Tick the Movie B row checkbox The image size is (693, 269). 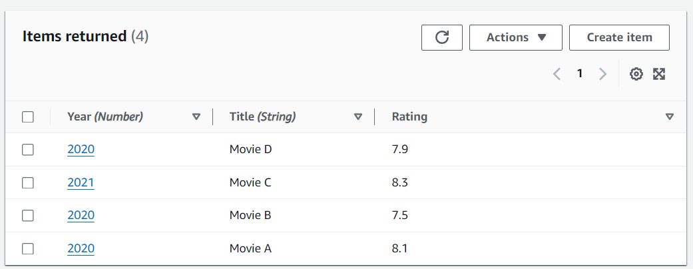pos(28,216)
